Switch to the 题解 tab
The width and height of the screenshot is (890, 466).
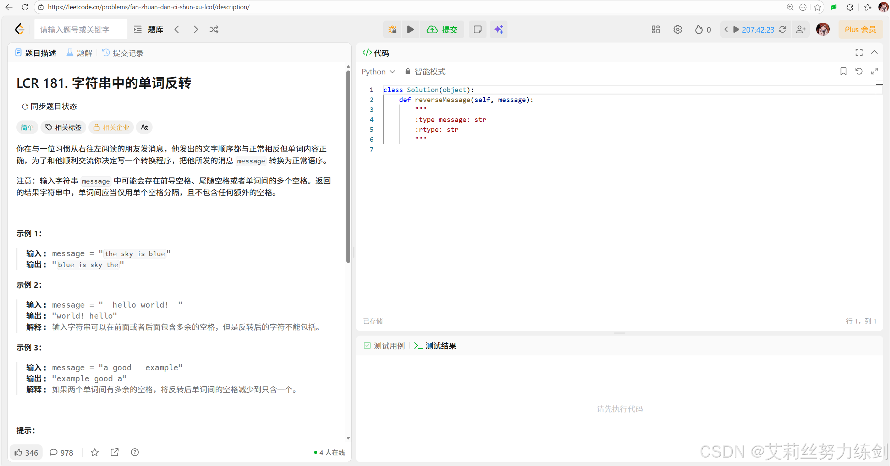[79, 53]
